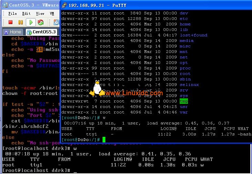This screenshot has width=252, height=174.
Task: Click the last VMware console prompt with underscore cursor
Action: pos(40,171)
